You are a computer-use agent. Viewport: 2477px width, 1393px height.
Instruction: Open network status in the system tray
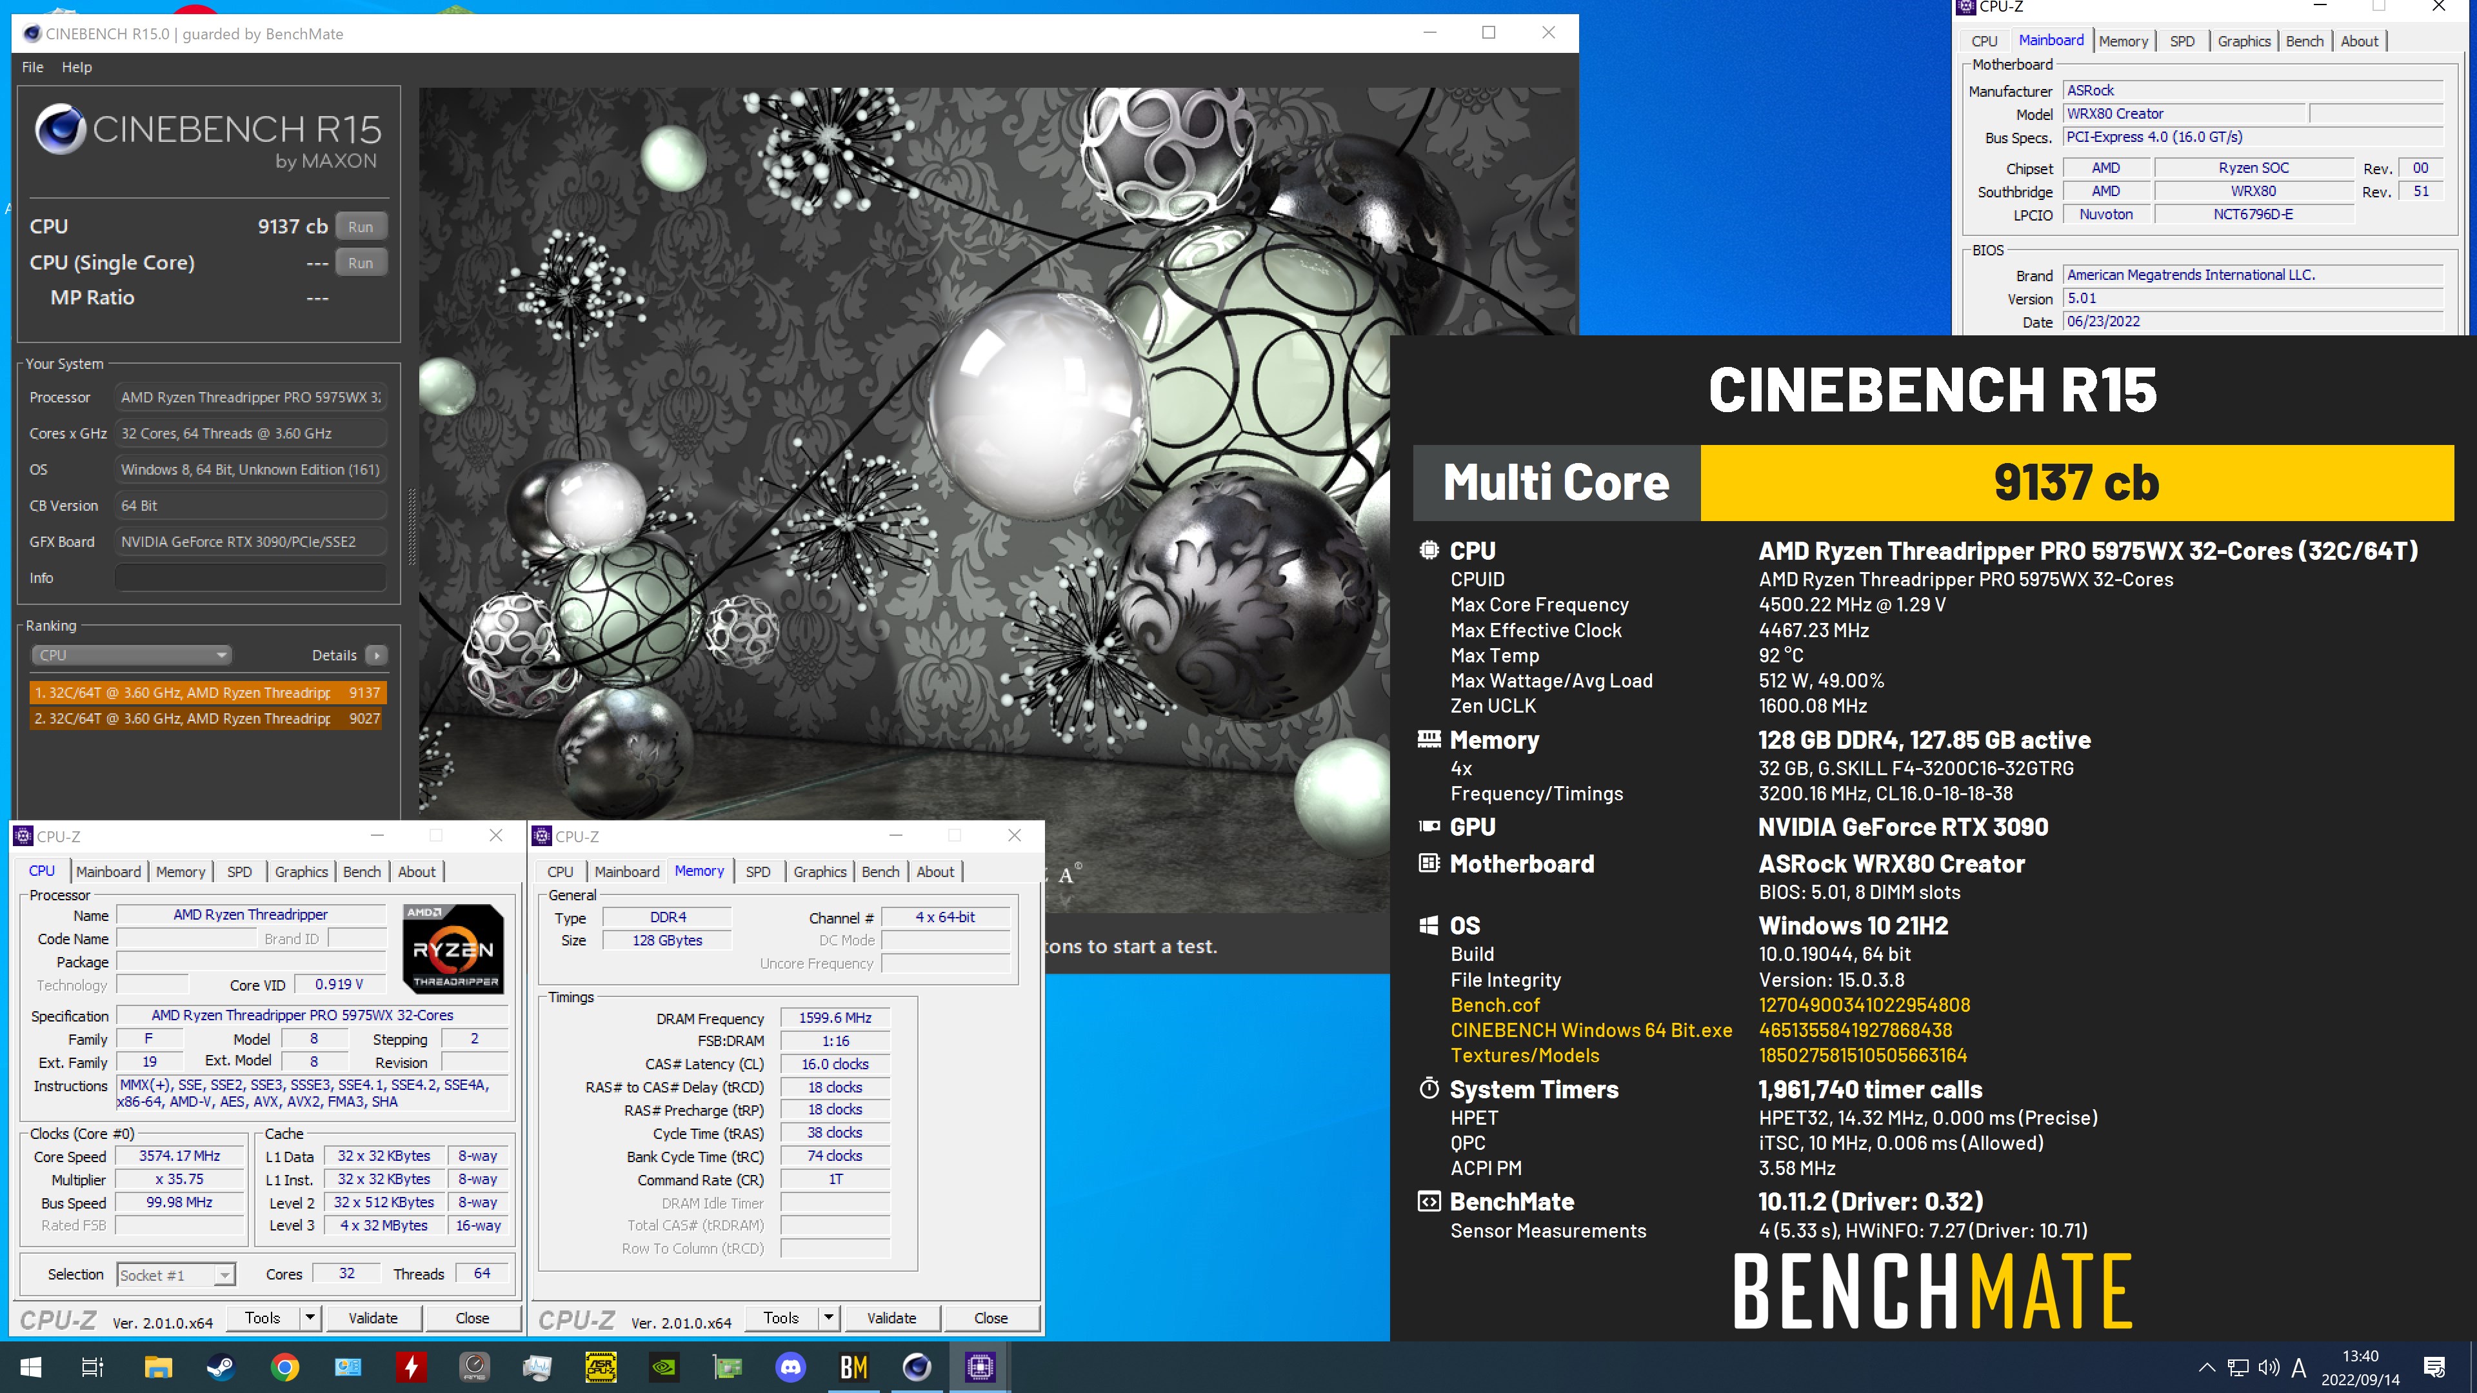[2238, 1367]
